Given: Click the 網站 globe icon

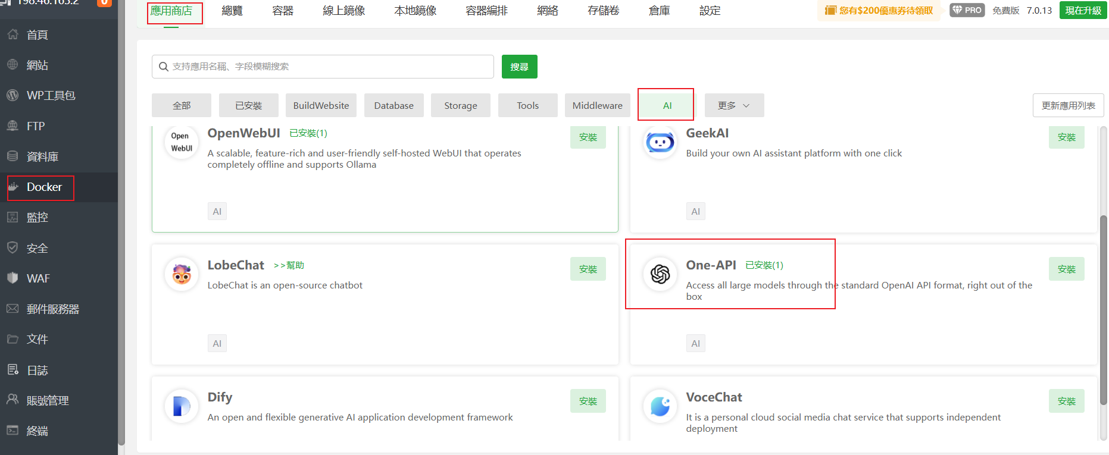Looking at the screenshot, I should [13, 65].
